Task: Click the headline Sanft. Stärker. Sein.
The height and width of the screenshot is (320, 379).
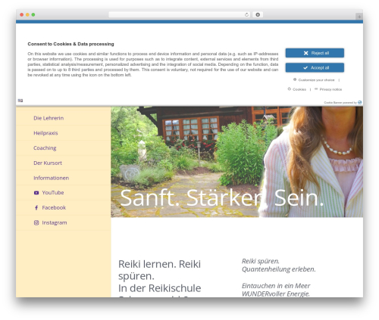Action: 221,198
